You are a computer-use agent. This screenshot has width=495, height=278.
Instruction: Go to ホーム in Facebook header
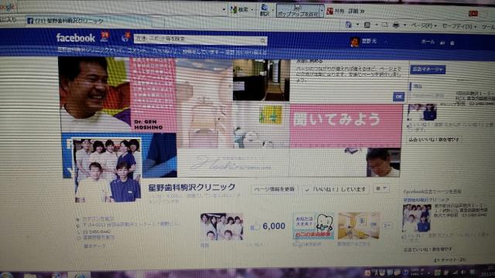[428, 42]
